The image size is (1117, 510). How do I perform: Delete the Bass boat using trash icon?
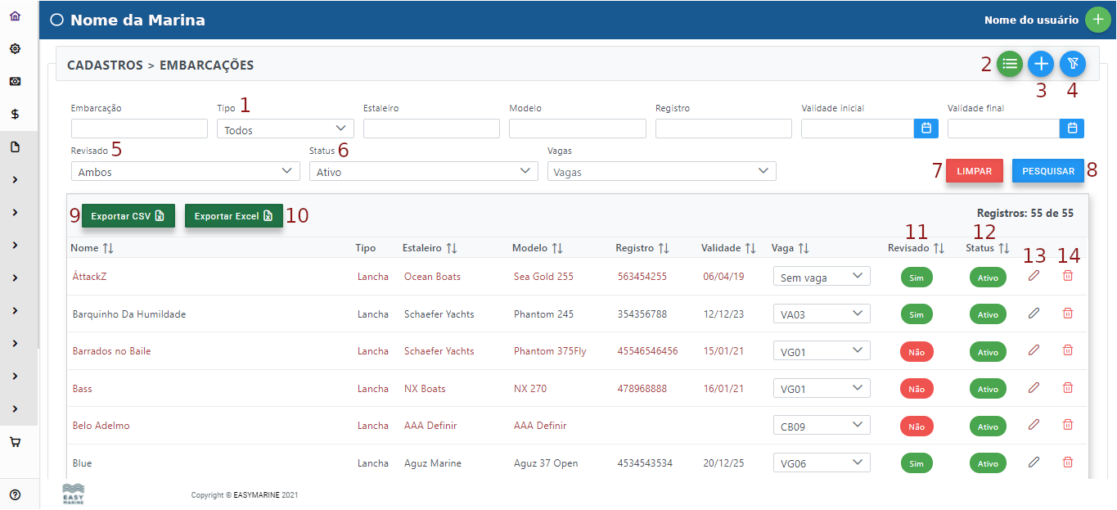(x=1067, y=388)
